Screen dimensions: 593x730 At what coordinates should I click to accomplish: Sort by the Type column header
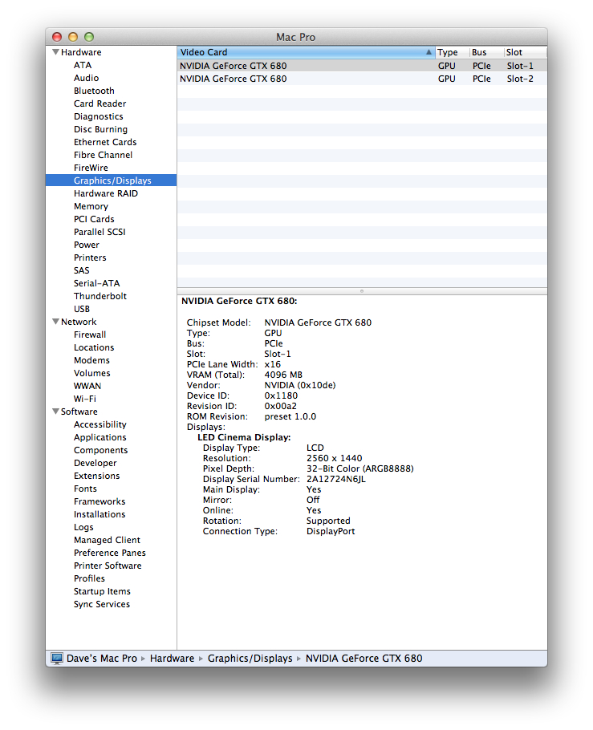tap(452, 52)
